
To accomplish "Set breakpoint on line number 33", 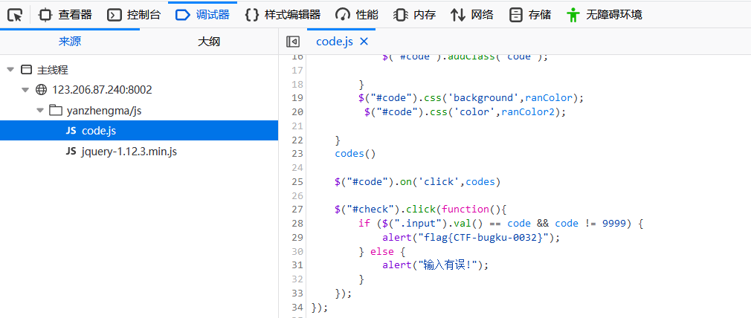I will 297,293.
